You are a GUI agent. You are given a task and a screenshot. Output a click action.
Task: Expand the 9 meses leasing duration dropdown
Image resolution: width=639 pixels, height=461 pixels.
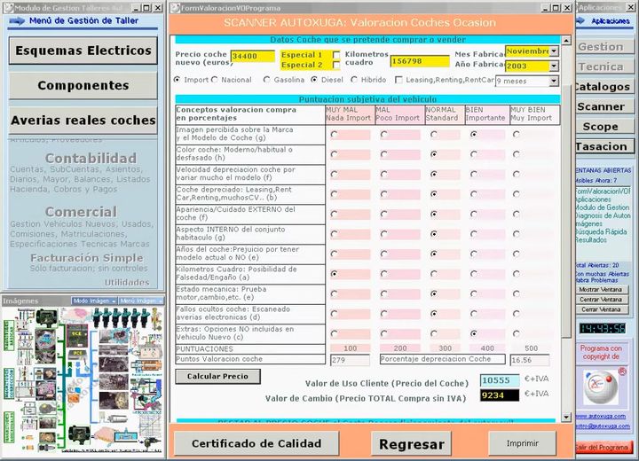554,81
